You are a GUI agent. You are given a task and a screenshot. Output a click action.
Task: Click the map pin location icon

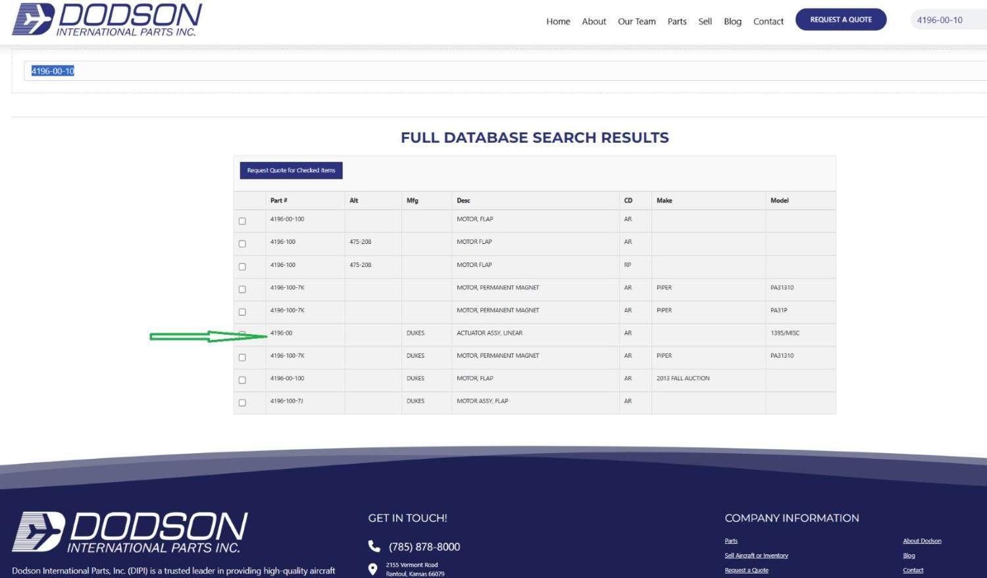372,569
